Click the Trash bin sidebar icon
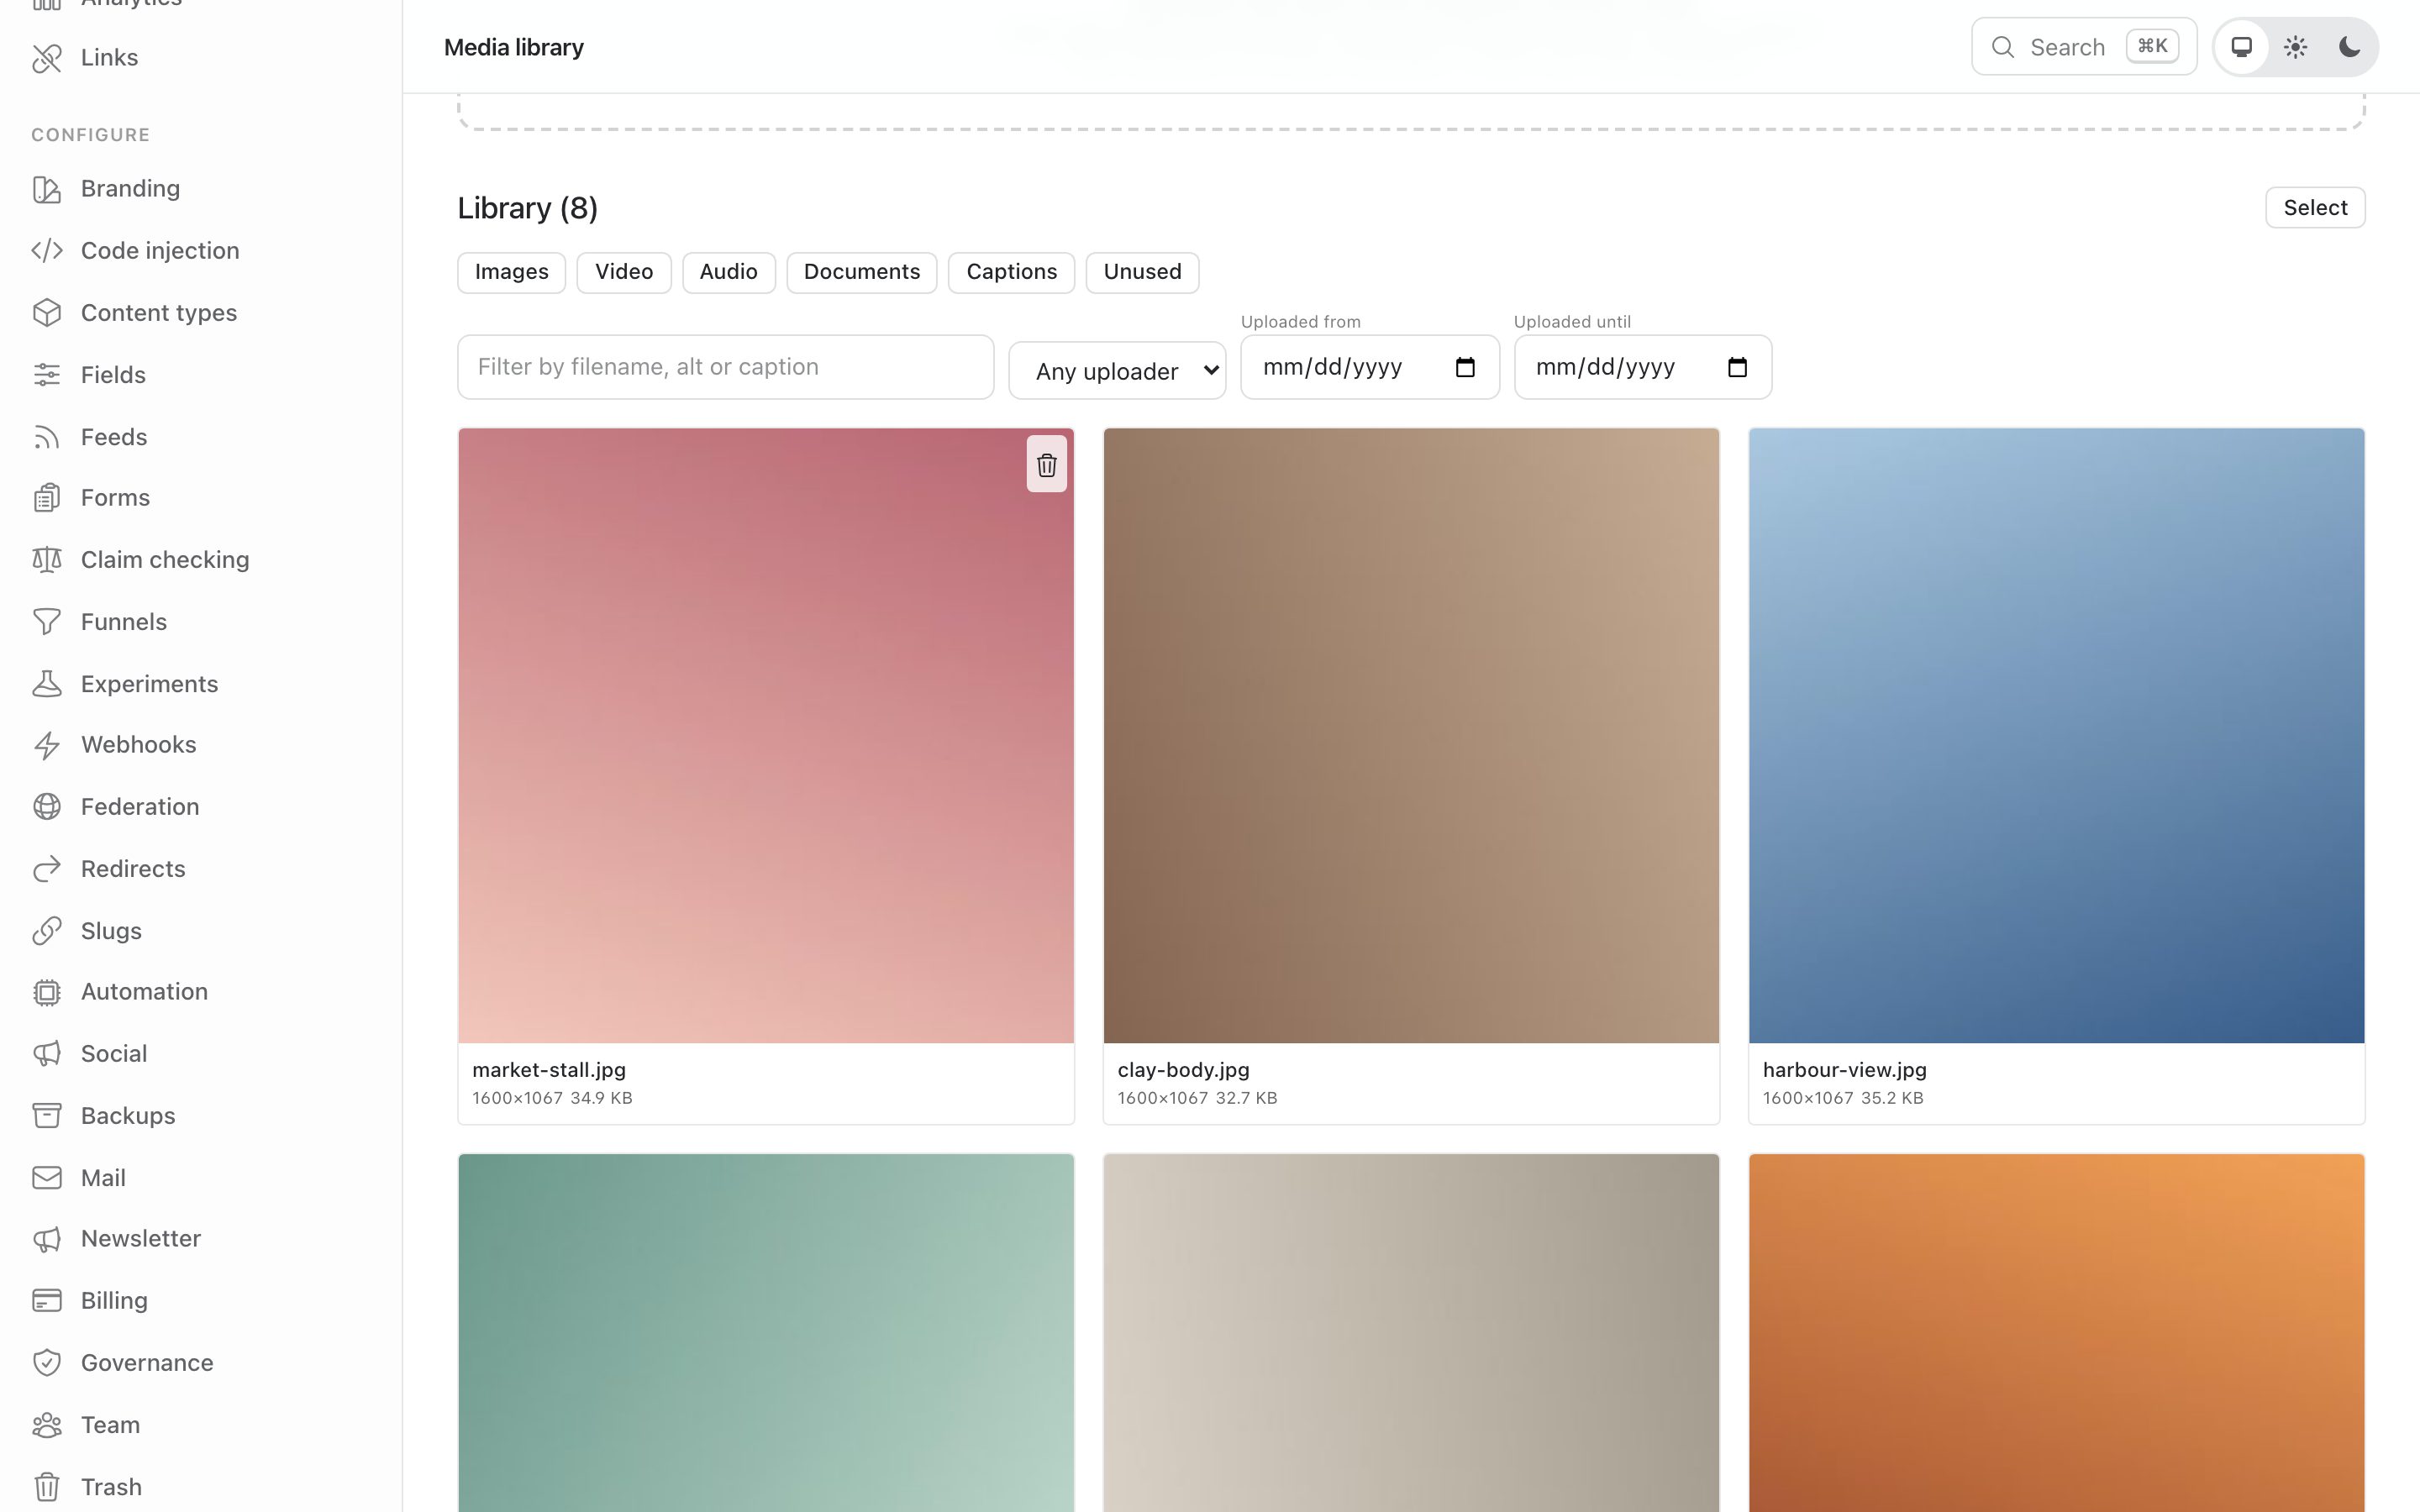Image resolution: width=2420 pixels, height=1512 pixels. pyautogui.click(x=47, y=1487)
